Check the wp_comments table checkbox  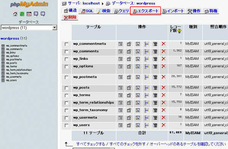(66, 52)
